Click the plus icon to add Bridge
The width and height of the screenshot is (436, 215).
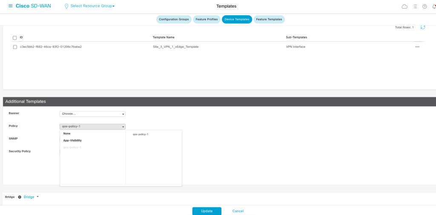(x=20, y=197)
